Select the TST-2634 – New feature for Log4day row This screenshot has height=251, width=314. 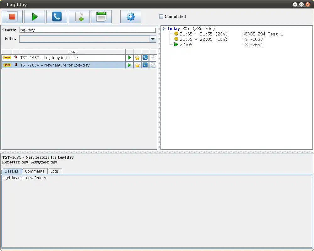pos(73,65)
